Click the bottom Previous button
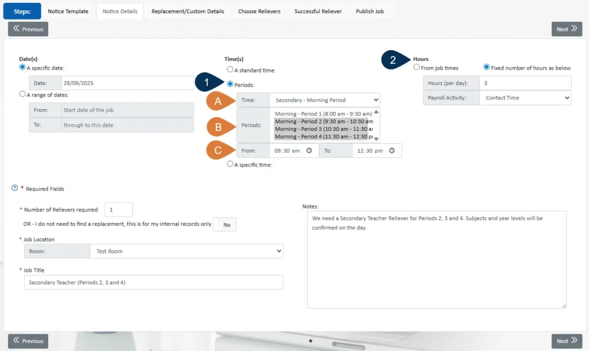The height and width of the screenshot is (351, 589). 28,341
